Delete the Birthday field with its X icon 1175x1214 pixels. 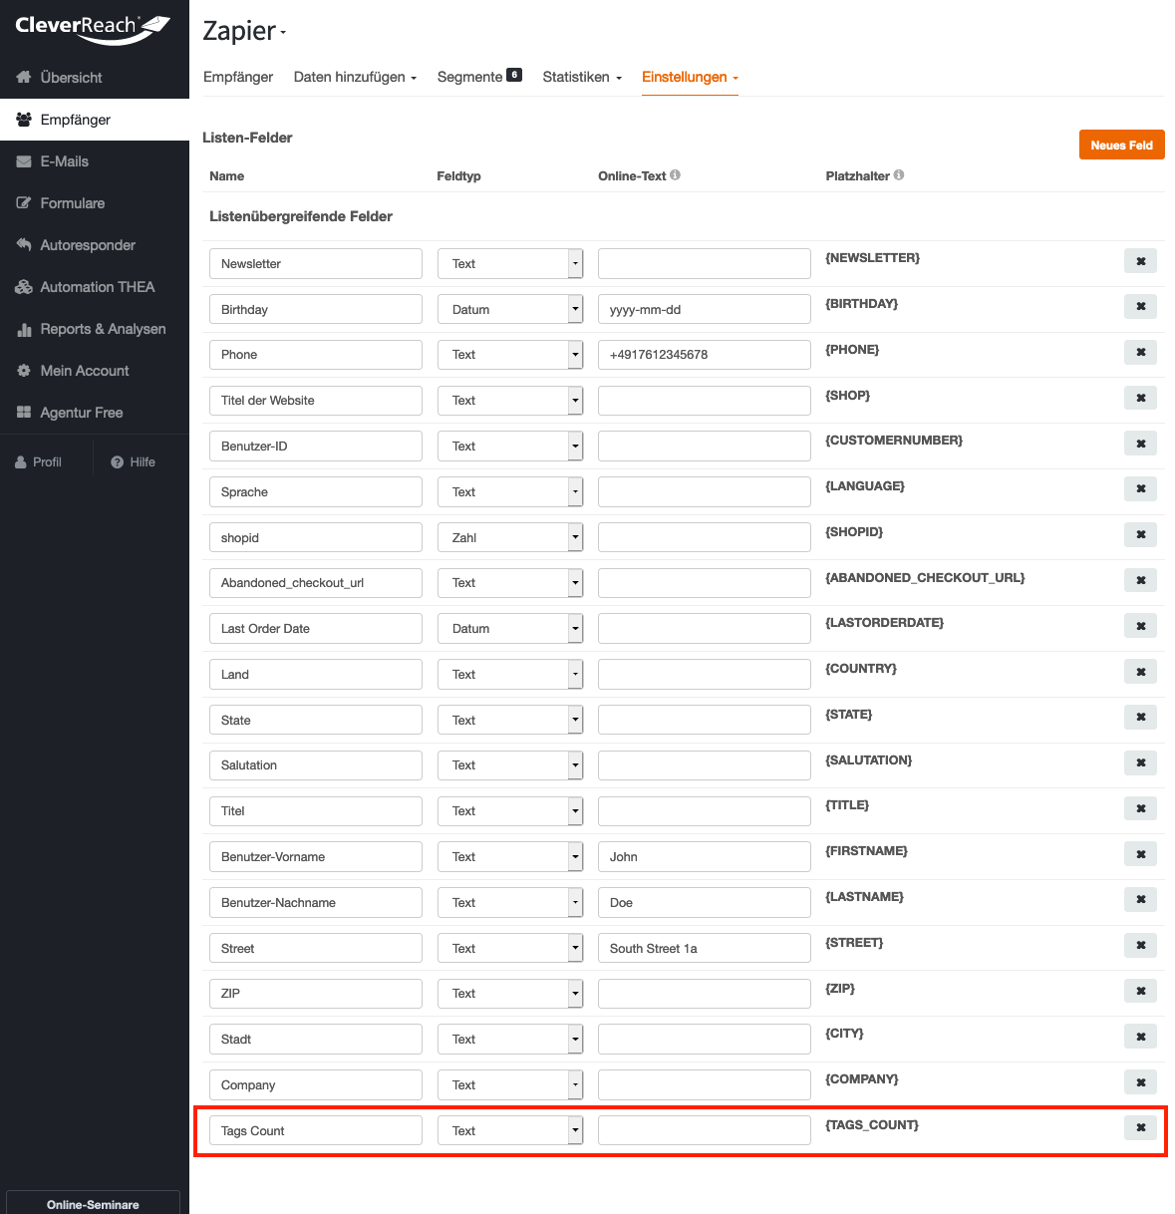[x=1140, y=306]
